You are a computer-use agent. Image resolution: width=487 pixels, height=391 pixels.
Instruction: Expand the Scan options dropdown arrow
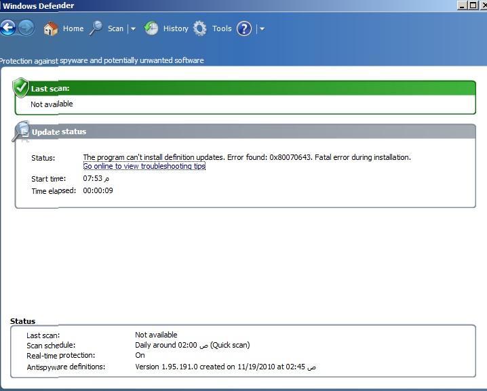coord(133,29)
